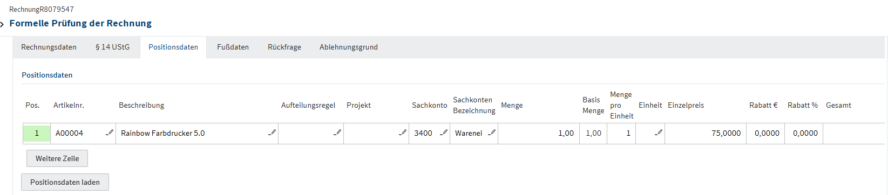
Task: Click the Positionsdaten laden button
Action: [65, 182]
